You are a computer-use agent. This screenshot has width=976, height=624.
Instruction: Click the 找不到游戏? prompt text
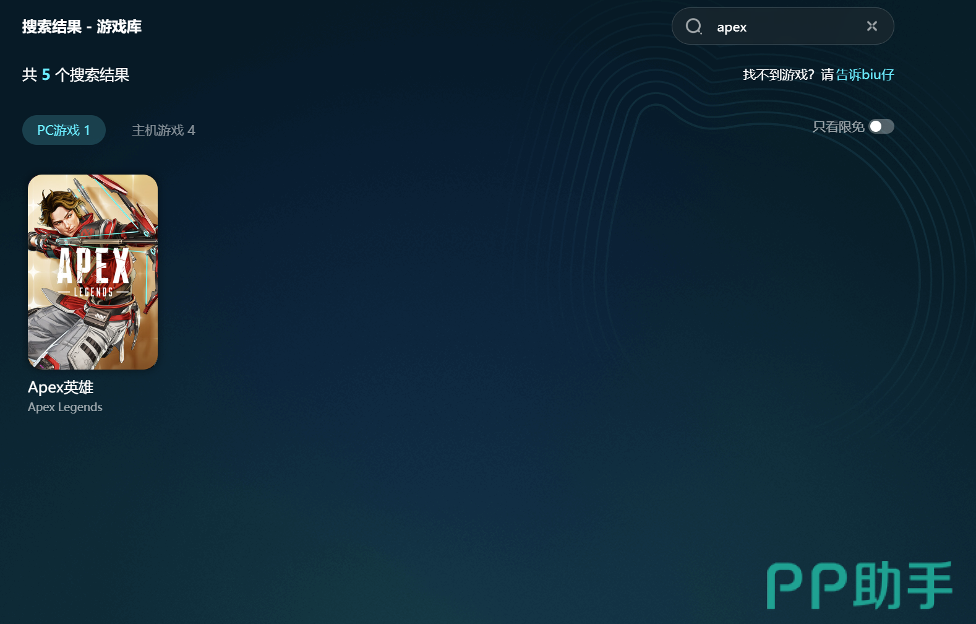[x=779, y=75]
